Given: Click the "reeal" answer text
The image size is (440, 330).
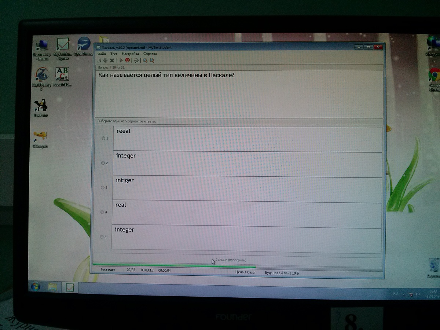Looking at the screenshot, I should point(123,131).
